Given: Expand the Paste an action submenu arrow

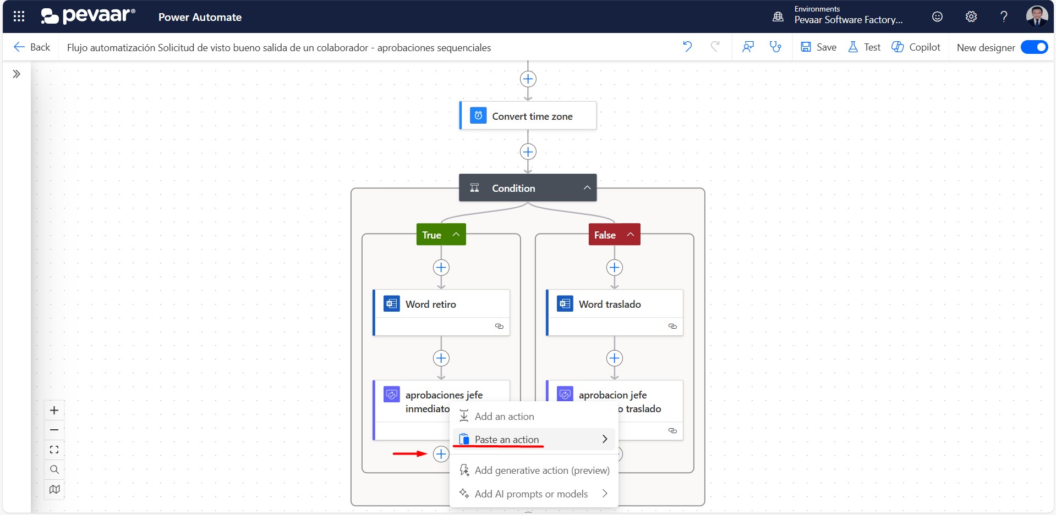Looking at the screenshot, I should point(605,439).
